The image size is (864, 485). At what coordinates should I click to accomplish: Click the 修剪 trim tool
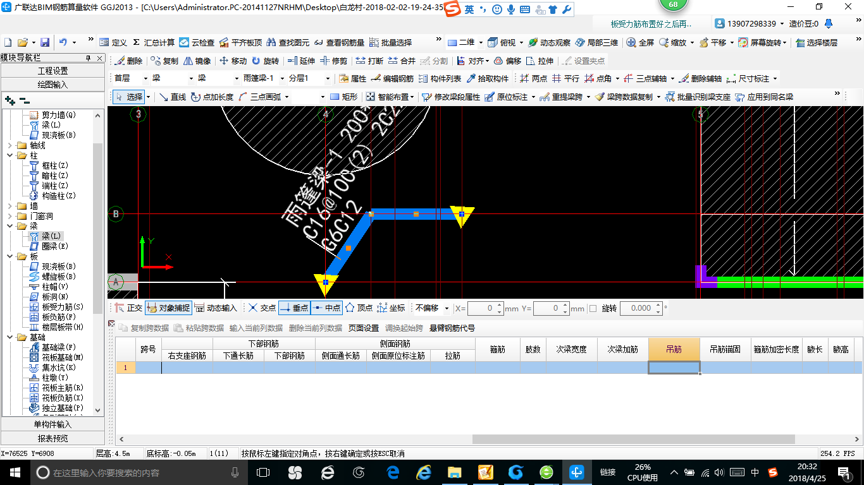point(333,61)
